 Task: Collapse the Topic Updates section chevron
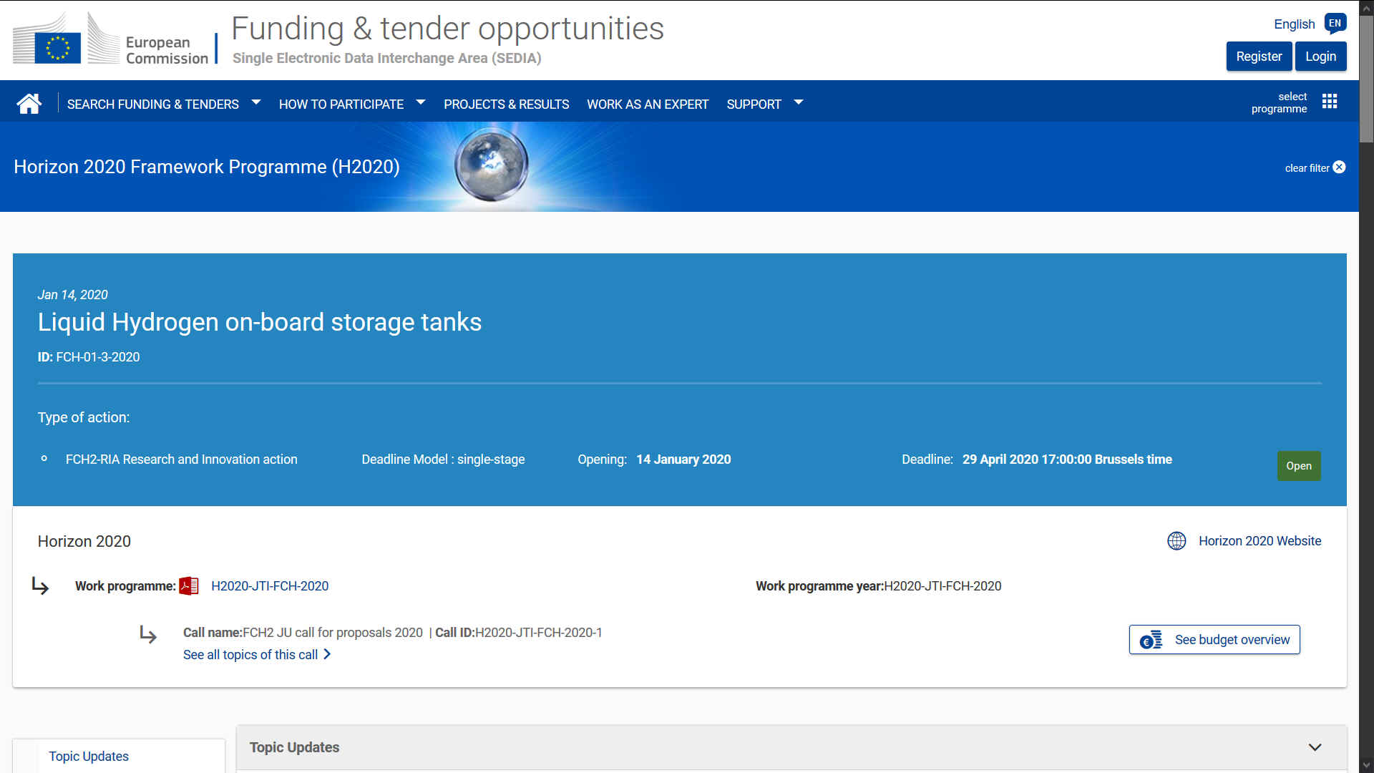tap(1315, 747)
